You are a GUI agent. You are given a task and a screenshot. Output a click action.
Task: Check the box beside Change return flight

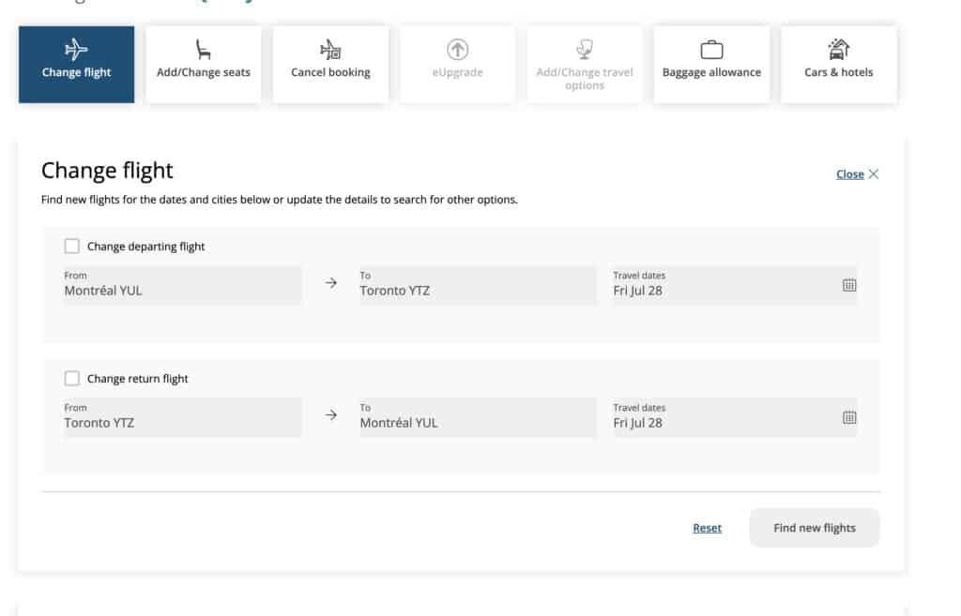70,378
